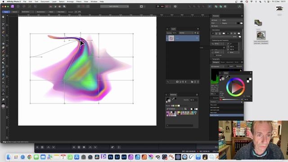This screenshot has height=162, width=288.
Task: Select the Blur droplet tool
Action: [3, 75]
